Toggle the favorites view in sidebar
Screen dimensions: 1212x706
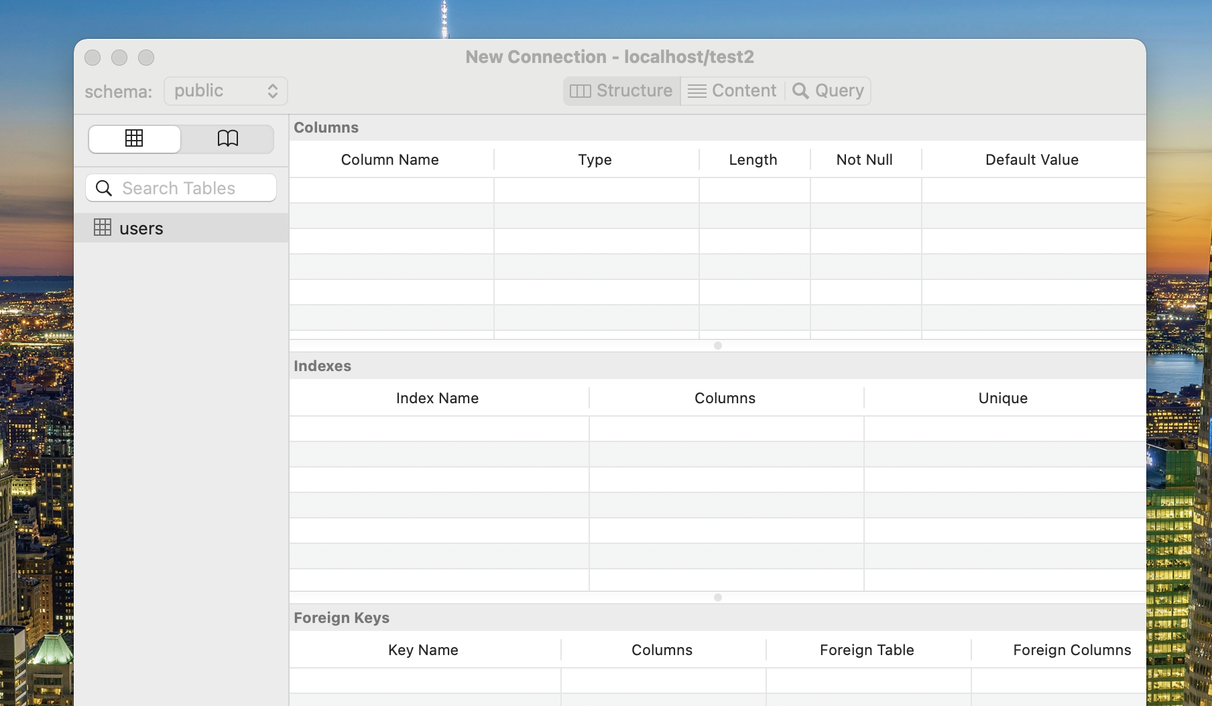227,139
